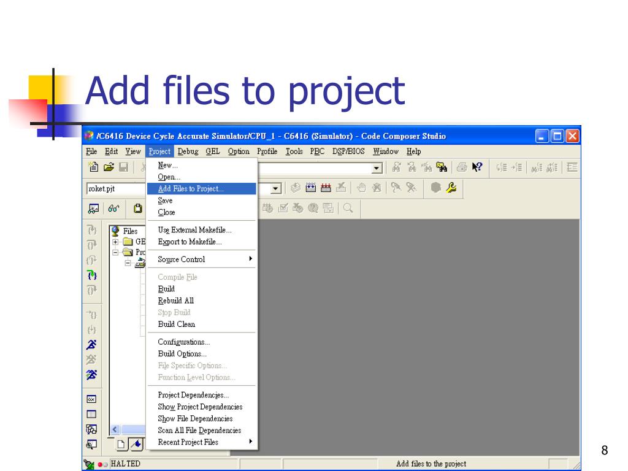Choose Open... from the Project menu
The height and width of the screenshot is (471, 628).
click(201, 177)
